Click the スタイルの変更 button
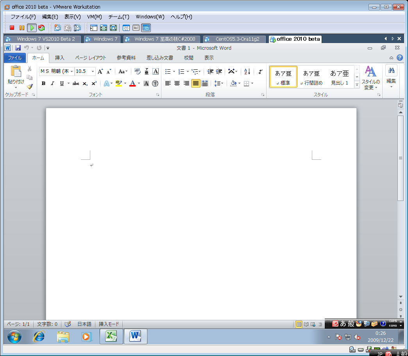This screenshot has width=408, height=356. click(370, 78)
